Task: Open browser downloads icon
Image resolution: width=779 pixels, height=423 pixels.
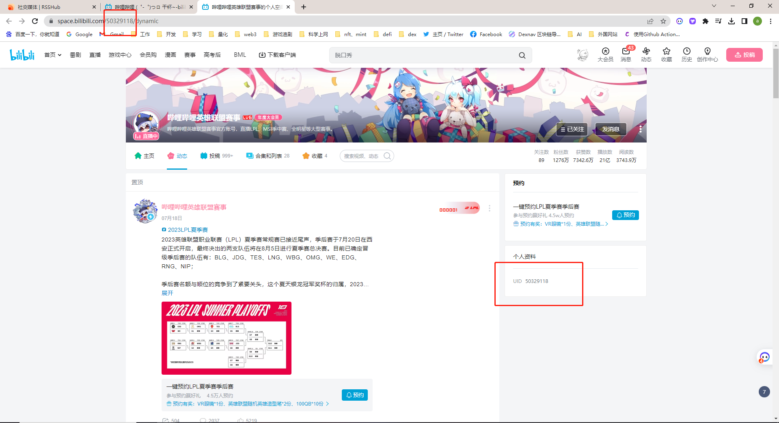Action: click(x=732, y=21)
